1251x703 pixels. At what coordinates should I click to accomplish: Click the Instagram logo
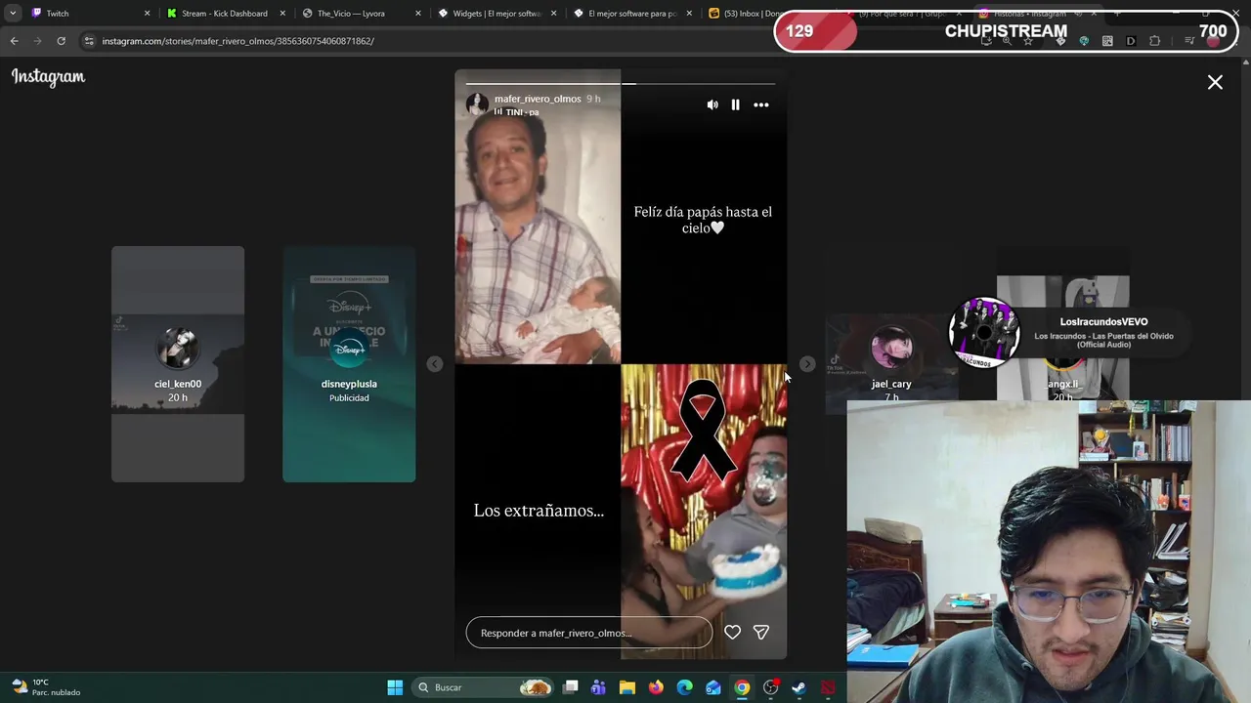coord(48,77)
